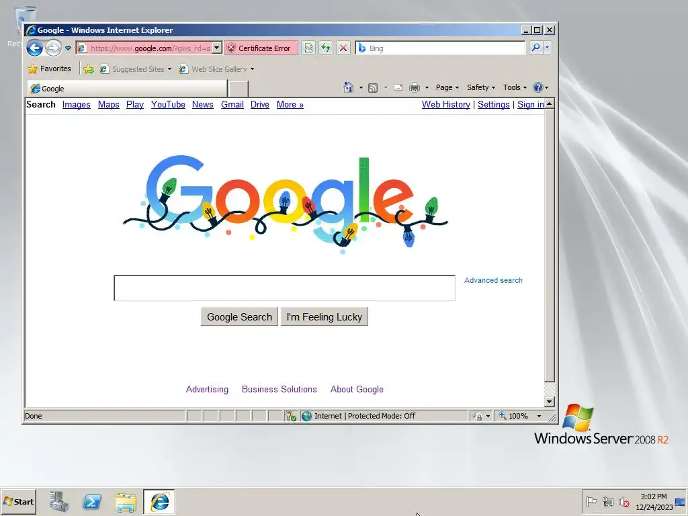Open Suggested Sites dropdown

tap(135, 69)
